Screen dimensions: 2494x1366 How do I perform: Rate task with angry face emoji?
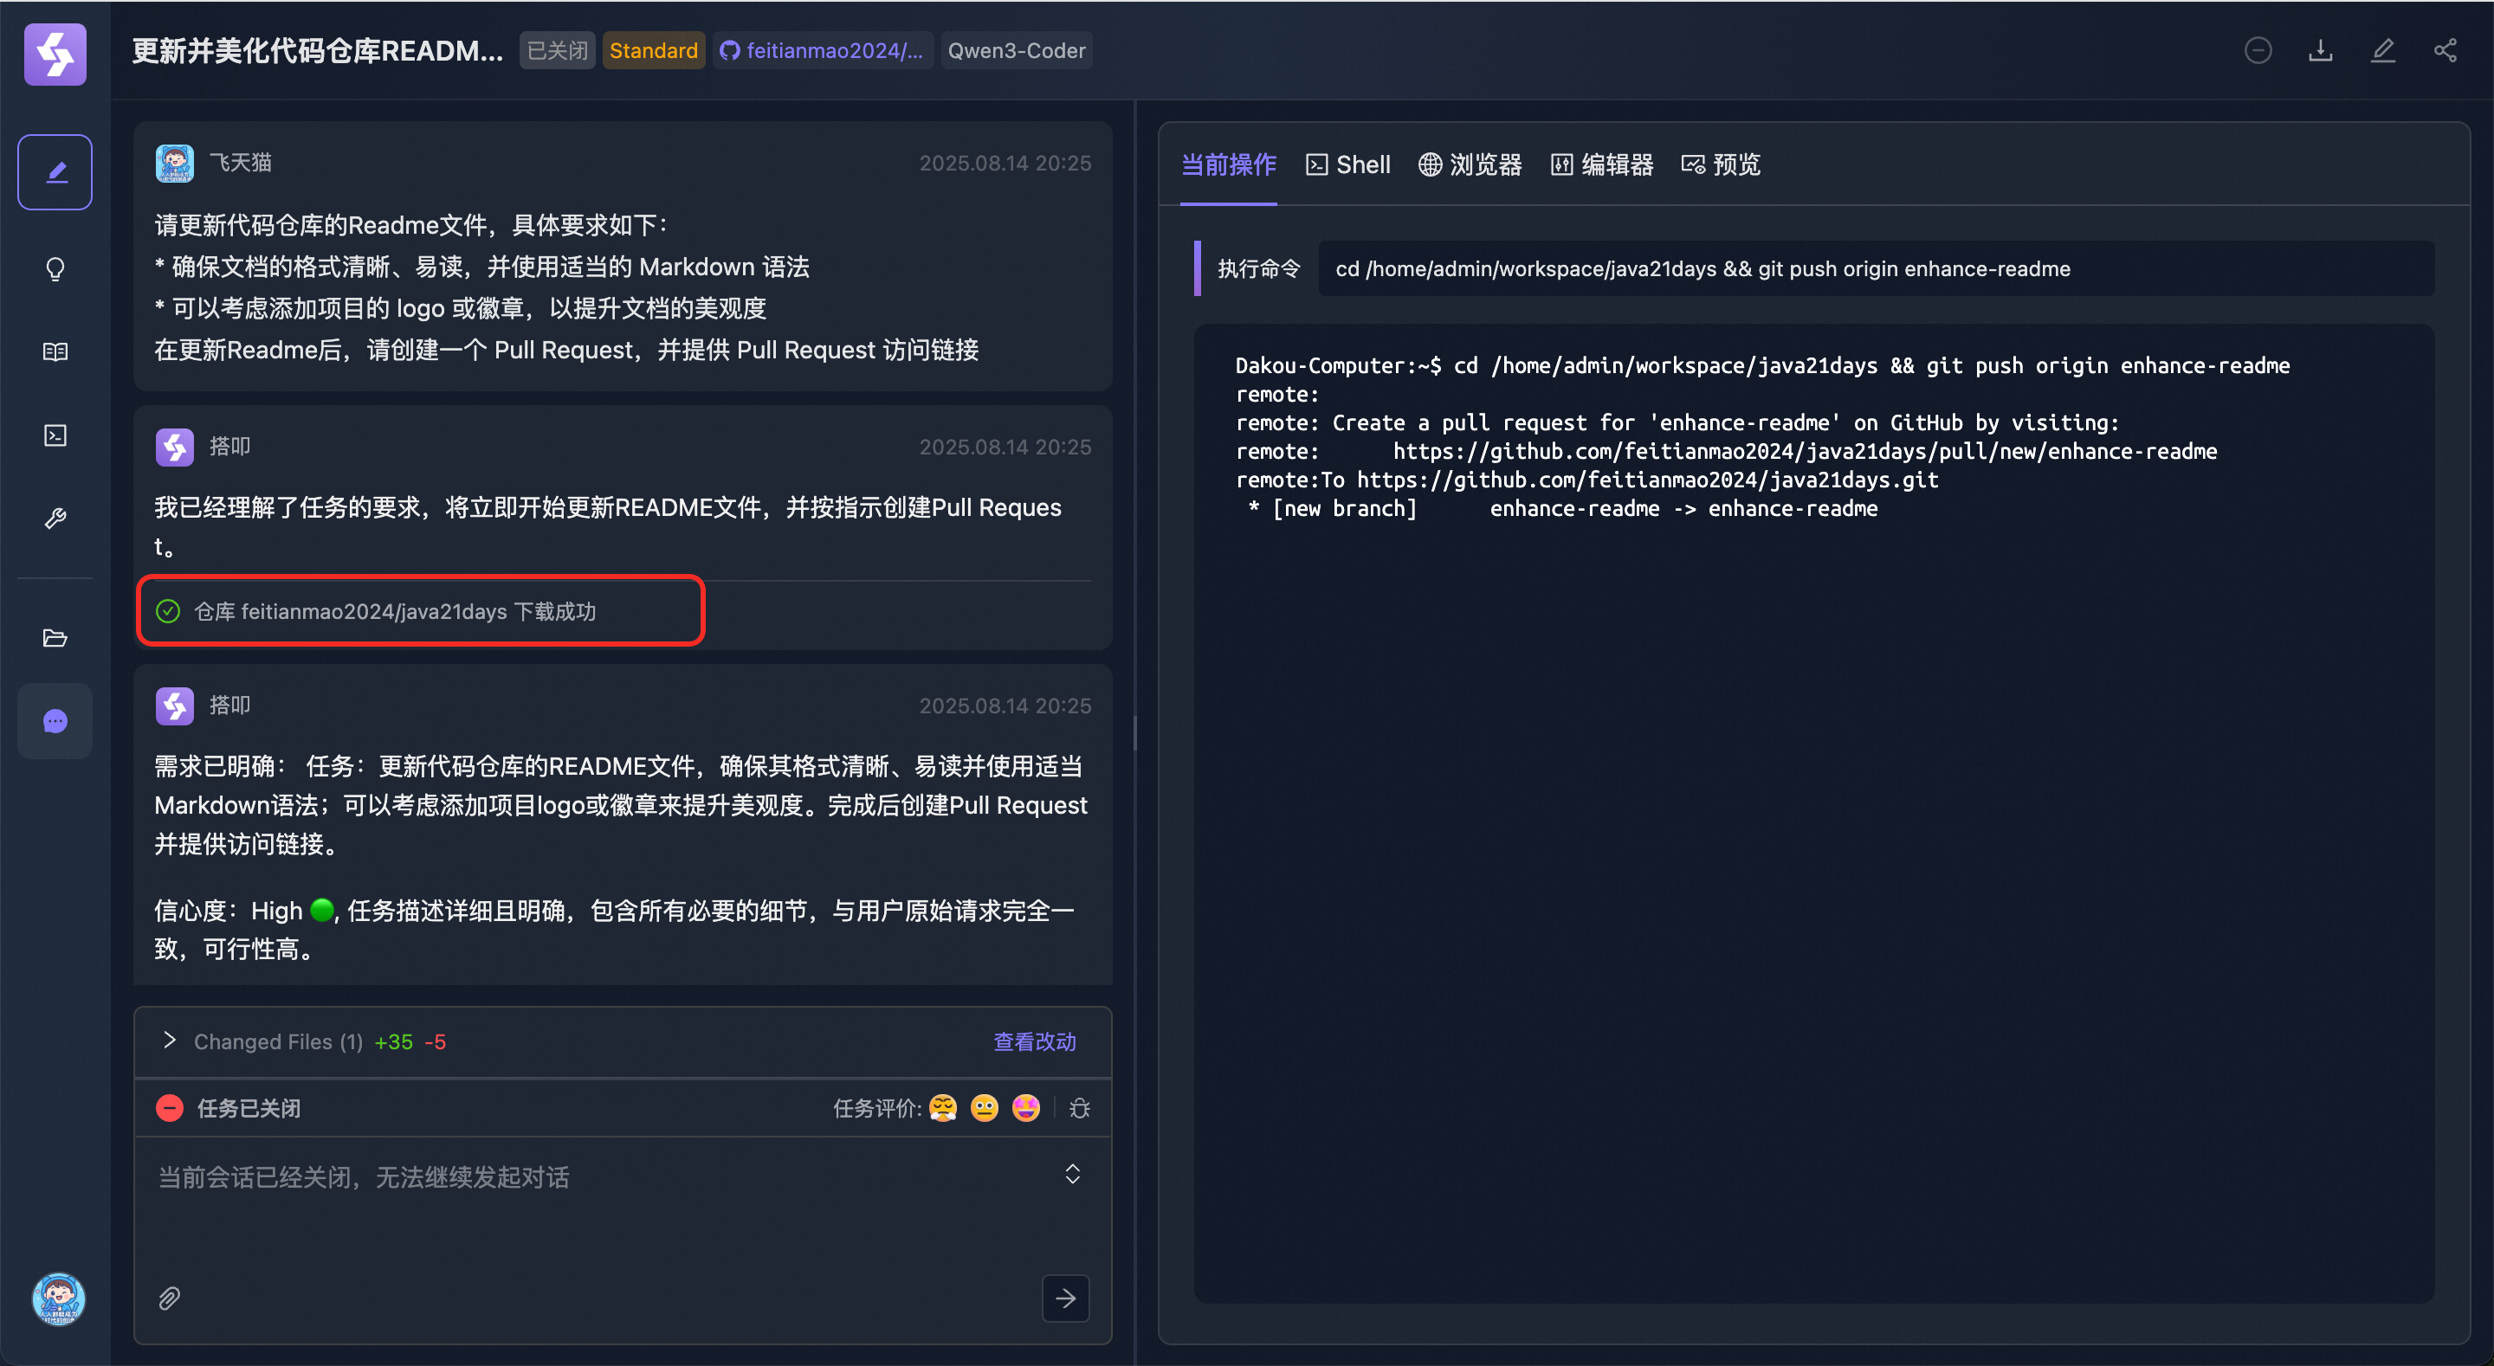point(942,1107)
